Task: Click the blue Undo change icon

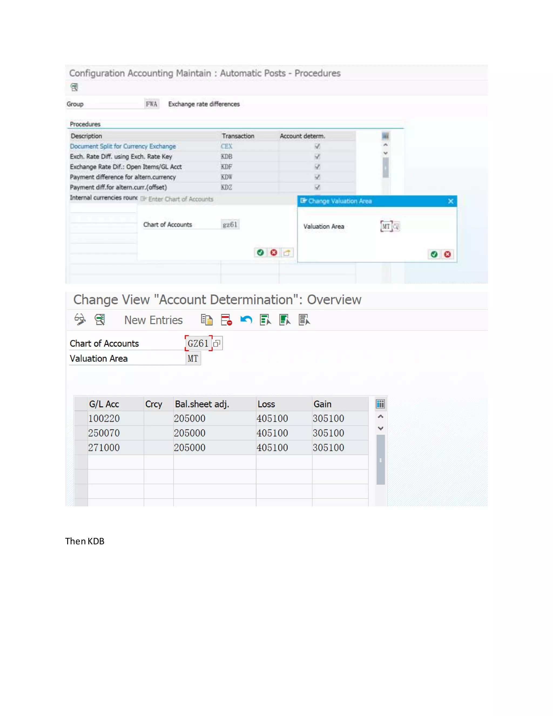Action: tap(246, 320)
